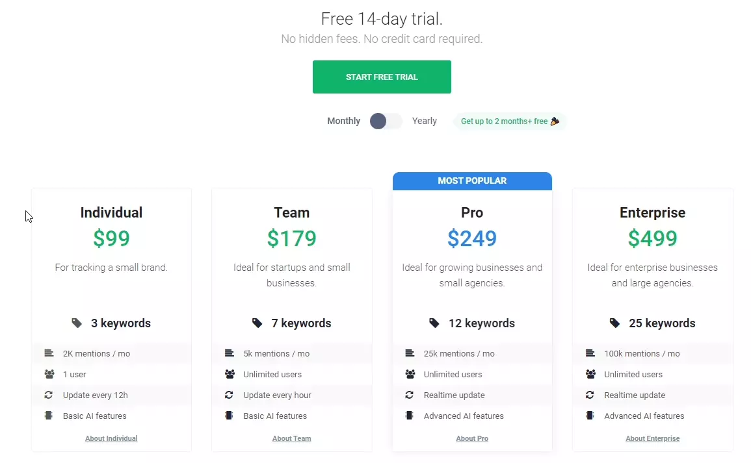The image size is (751, 463).
Task: Toggle the Monthly/Yearly billing switch
Action: (x=386, y=121)
